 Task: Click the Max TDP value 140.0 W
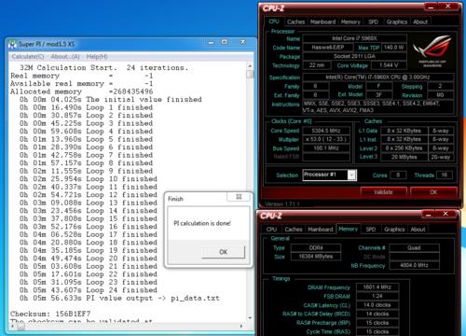[x=394, y=48]
